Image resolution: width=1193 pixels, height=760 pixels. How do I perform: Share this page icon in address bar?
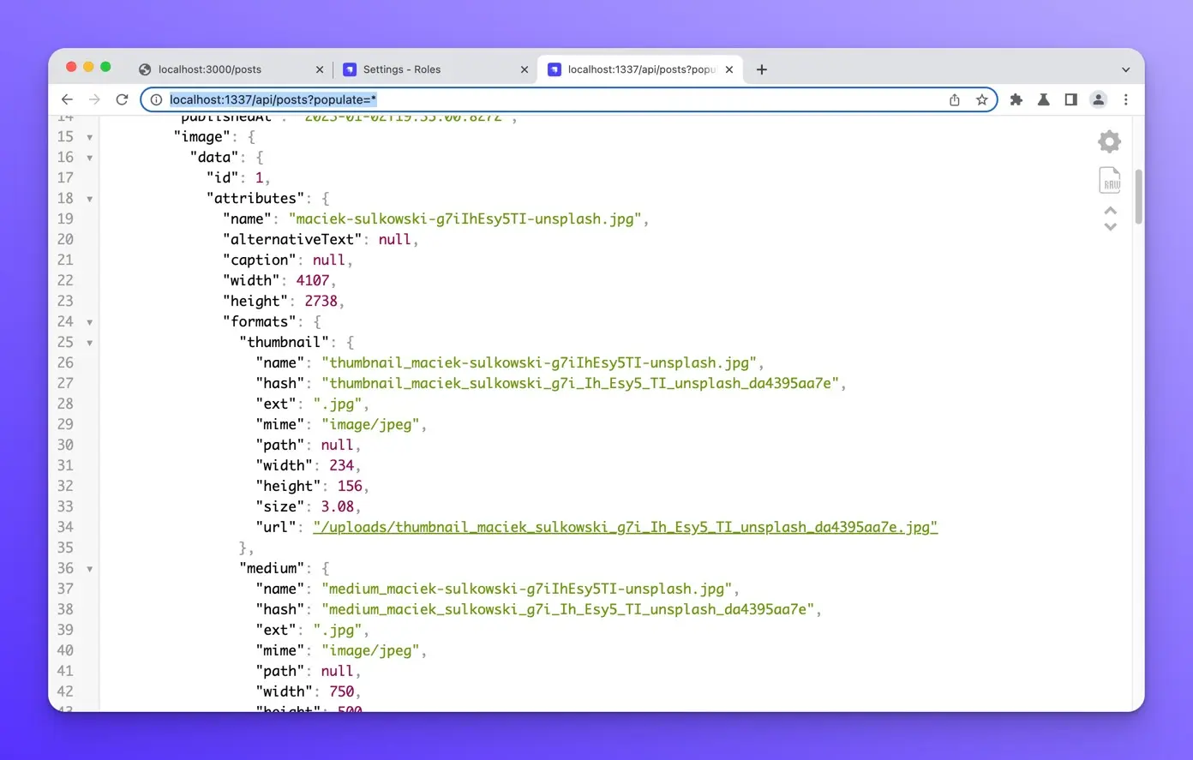[955, 99]
